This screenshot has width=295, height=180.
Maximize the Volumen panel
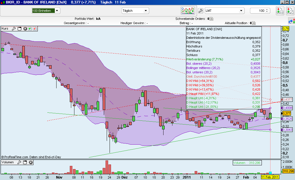[x=25, y=162]
